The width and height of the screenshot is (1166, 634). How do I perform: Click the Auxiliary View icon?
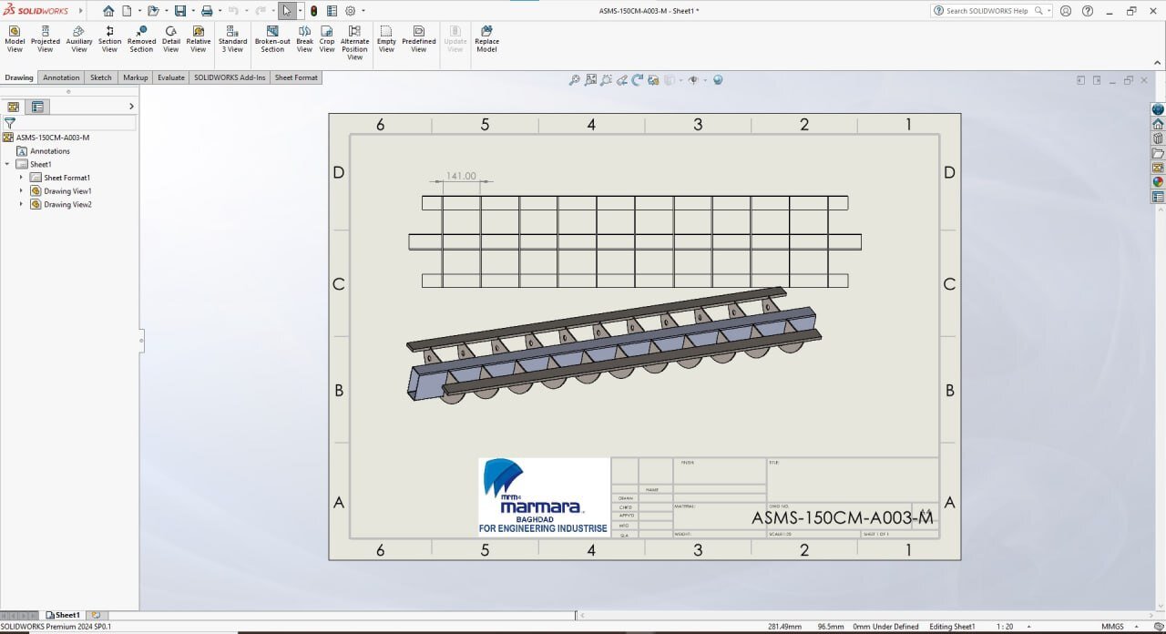coord(79,39)
